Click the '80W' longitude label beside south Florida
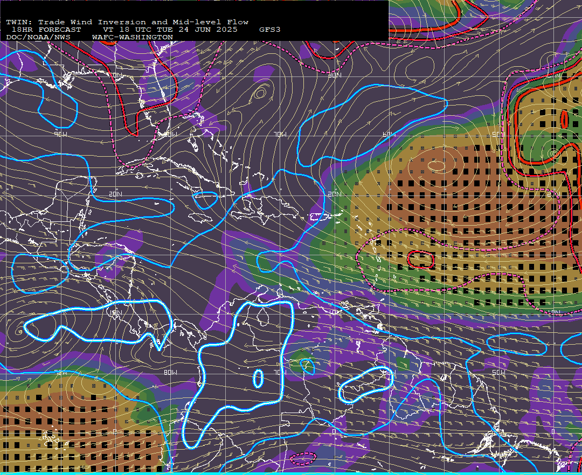This screenshot has height=475, width=582. [x=170, y=134]
